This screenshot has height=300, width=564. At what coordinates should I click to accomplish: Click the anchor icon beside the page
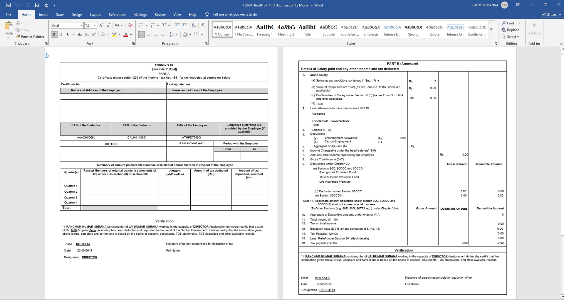click(x=47, y=56)
